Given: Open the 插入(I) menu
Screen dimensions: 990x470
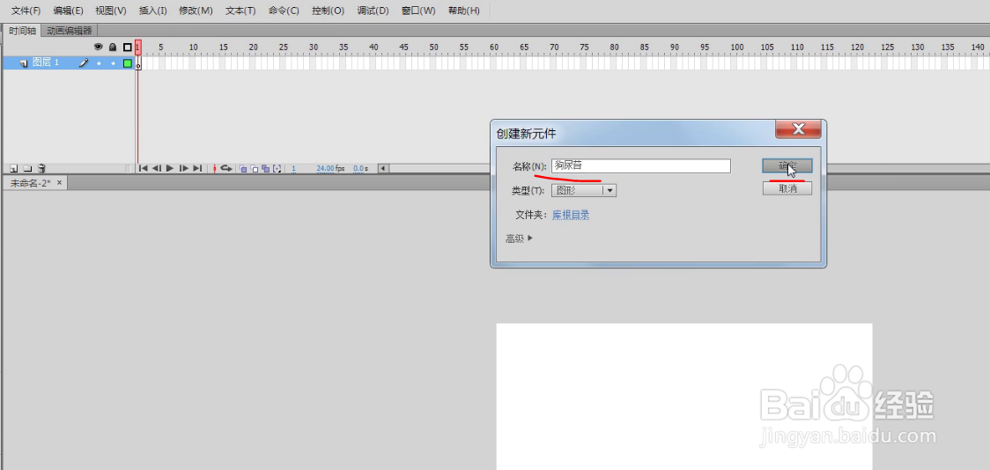Looking at the screenshot, I should [x=152, y=11].
